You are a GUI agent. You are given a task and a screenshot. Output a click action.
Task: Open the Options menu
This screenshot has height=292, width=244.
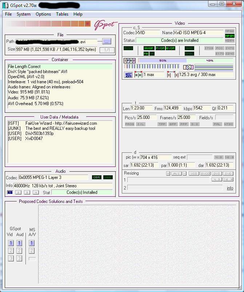[43, 14]
